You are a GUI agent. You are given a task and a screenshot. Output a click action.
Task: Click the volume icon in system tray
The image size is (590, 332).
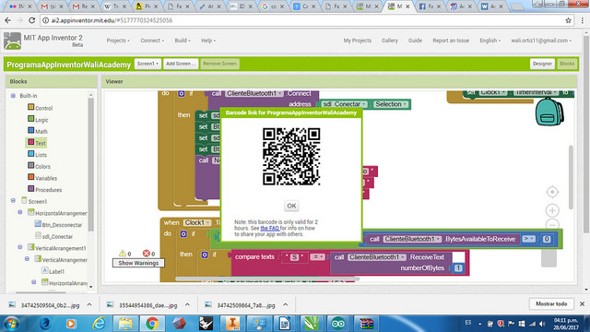pos(542,324)
